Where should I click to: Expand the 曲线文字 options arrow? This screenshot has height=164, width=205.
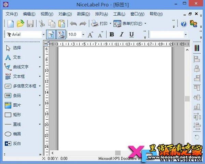(40, 67)
